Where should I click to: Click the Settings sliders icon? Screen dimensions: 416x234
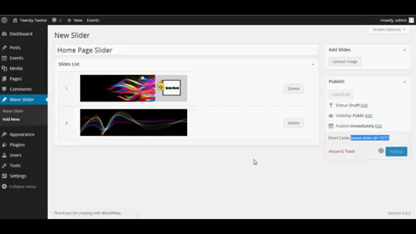pos(4,176)
